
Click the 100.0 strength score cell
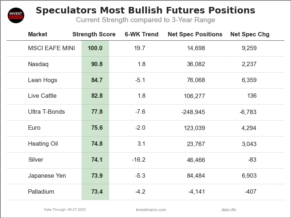click(x=95, y=48)
